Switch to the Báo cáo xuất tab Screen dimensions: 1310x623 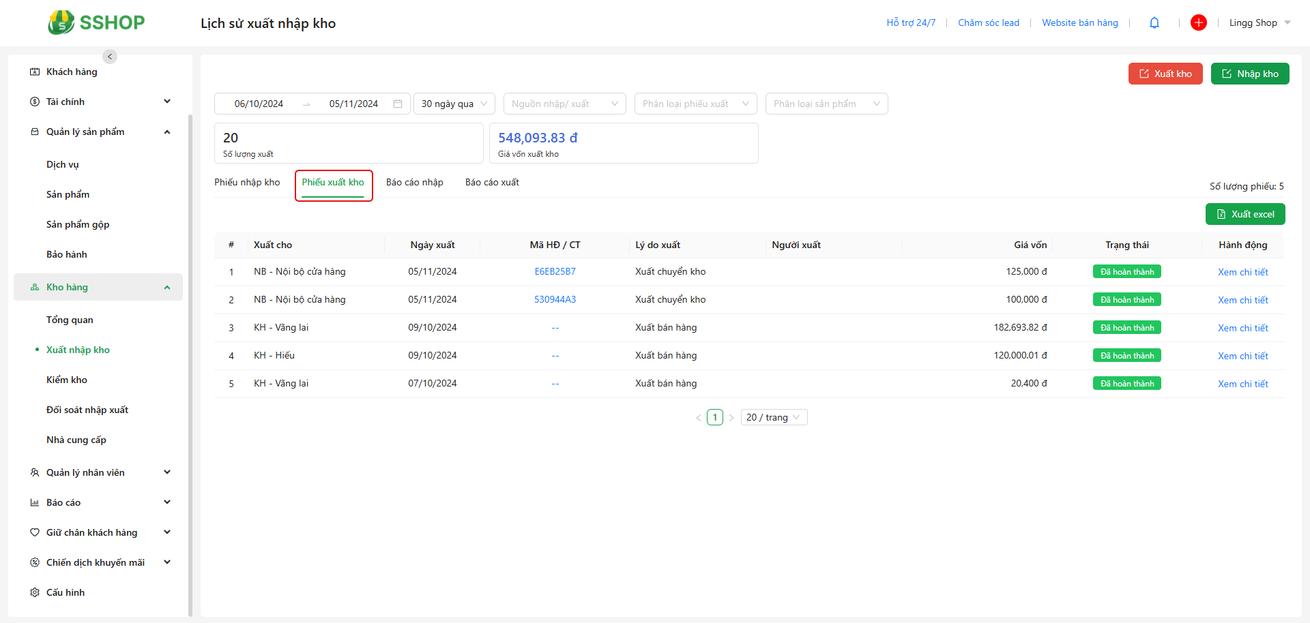coord(492,182)
